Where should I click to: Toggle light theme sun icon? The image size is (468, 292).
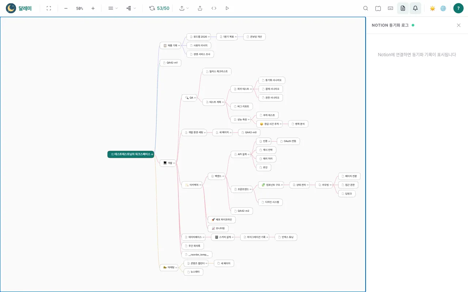433,8
